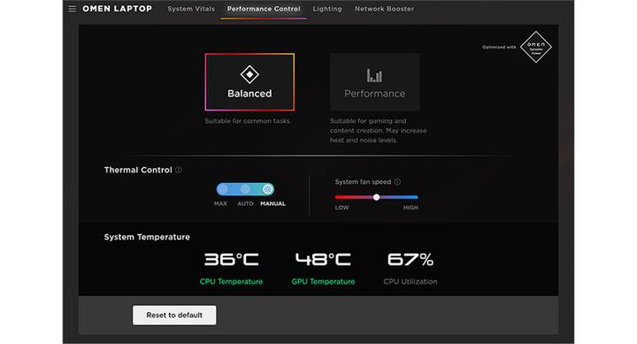
Task: Open the Lighting tab
Action: [x=327, y=9]
